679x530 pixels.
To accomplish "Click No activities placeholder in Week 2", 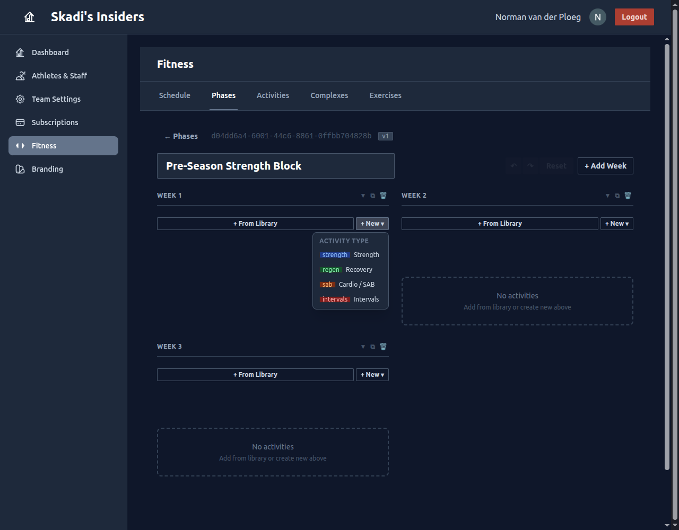I will coord(517,301).
